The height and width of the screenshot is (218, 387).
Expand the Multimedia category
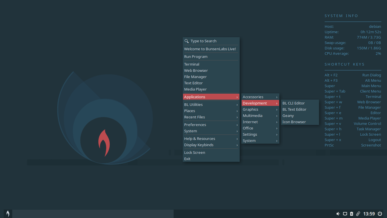point(260,116)
